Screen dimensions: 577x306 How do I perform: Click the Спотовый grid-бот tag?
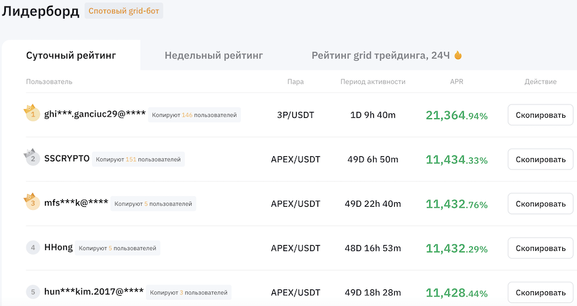124,11
